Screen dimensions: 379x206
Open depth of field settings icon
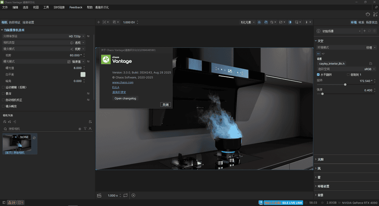88,94
